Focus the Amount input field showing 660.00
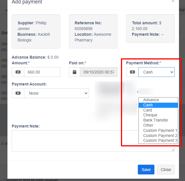The height and width of the screenshot is (181, 185). pyautogui.click(x=42, y=72)
